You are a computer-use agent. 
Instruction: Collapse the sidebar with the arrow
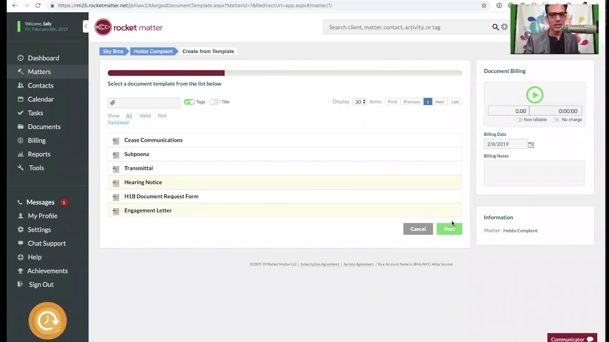[x=86, y=27]
